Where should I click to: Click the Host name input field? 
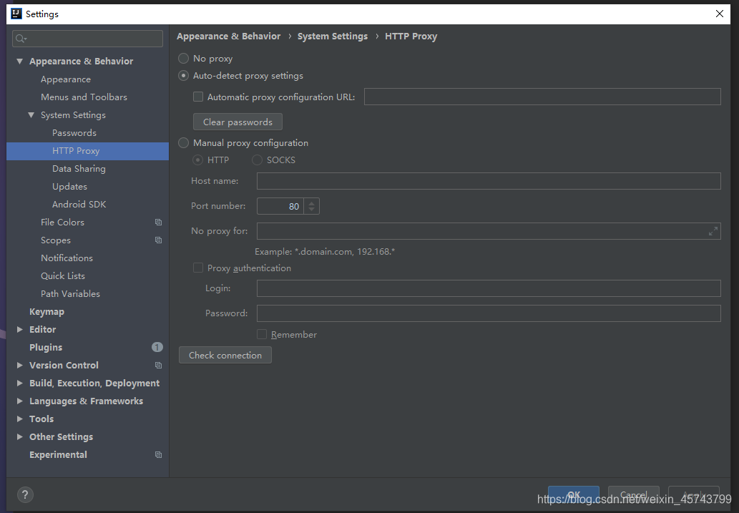point(489,181)
